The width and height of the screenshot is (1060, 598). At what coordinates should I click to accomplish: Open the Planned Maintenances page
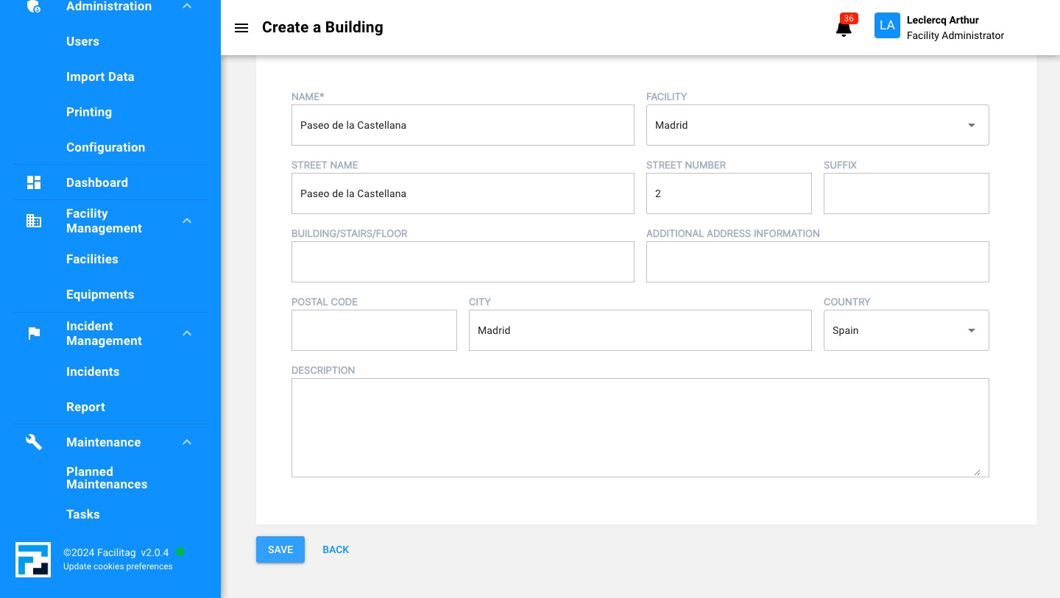[107, 478]
